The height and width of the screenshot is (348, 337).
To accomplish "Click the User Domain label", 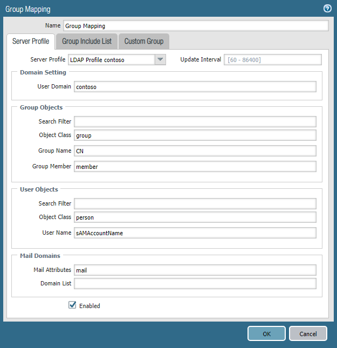I will [x=54, y=86].
